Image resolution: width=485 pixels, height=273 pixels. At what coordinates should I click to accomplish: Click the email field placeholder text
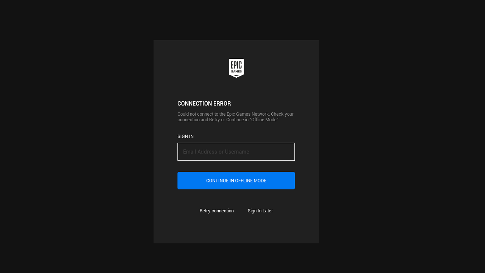(216, 152)
